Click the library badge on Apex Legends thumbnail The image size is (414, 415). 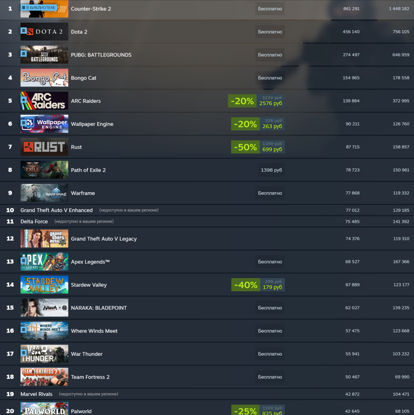[24, 261]
